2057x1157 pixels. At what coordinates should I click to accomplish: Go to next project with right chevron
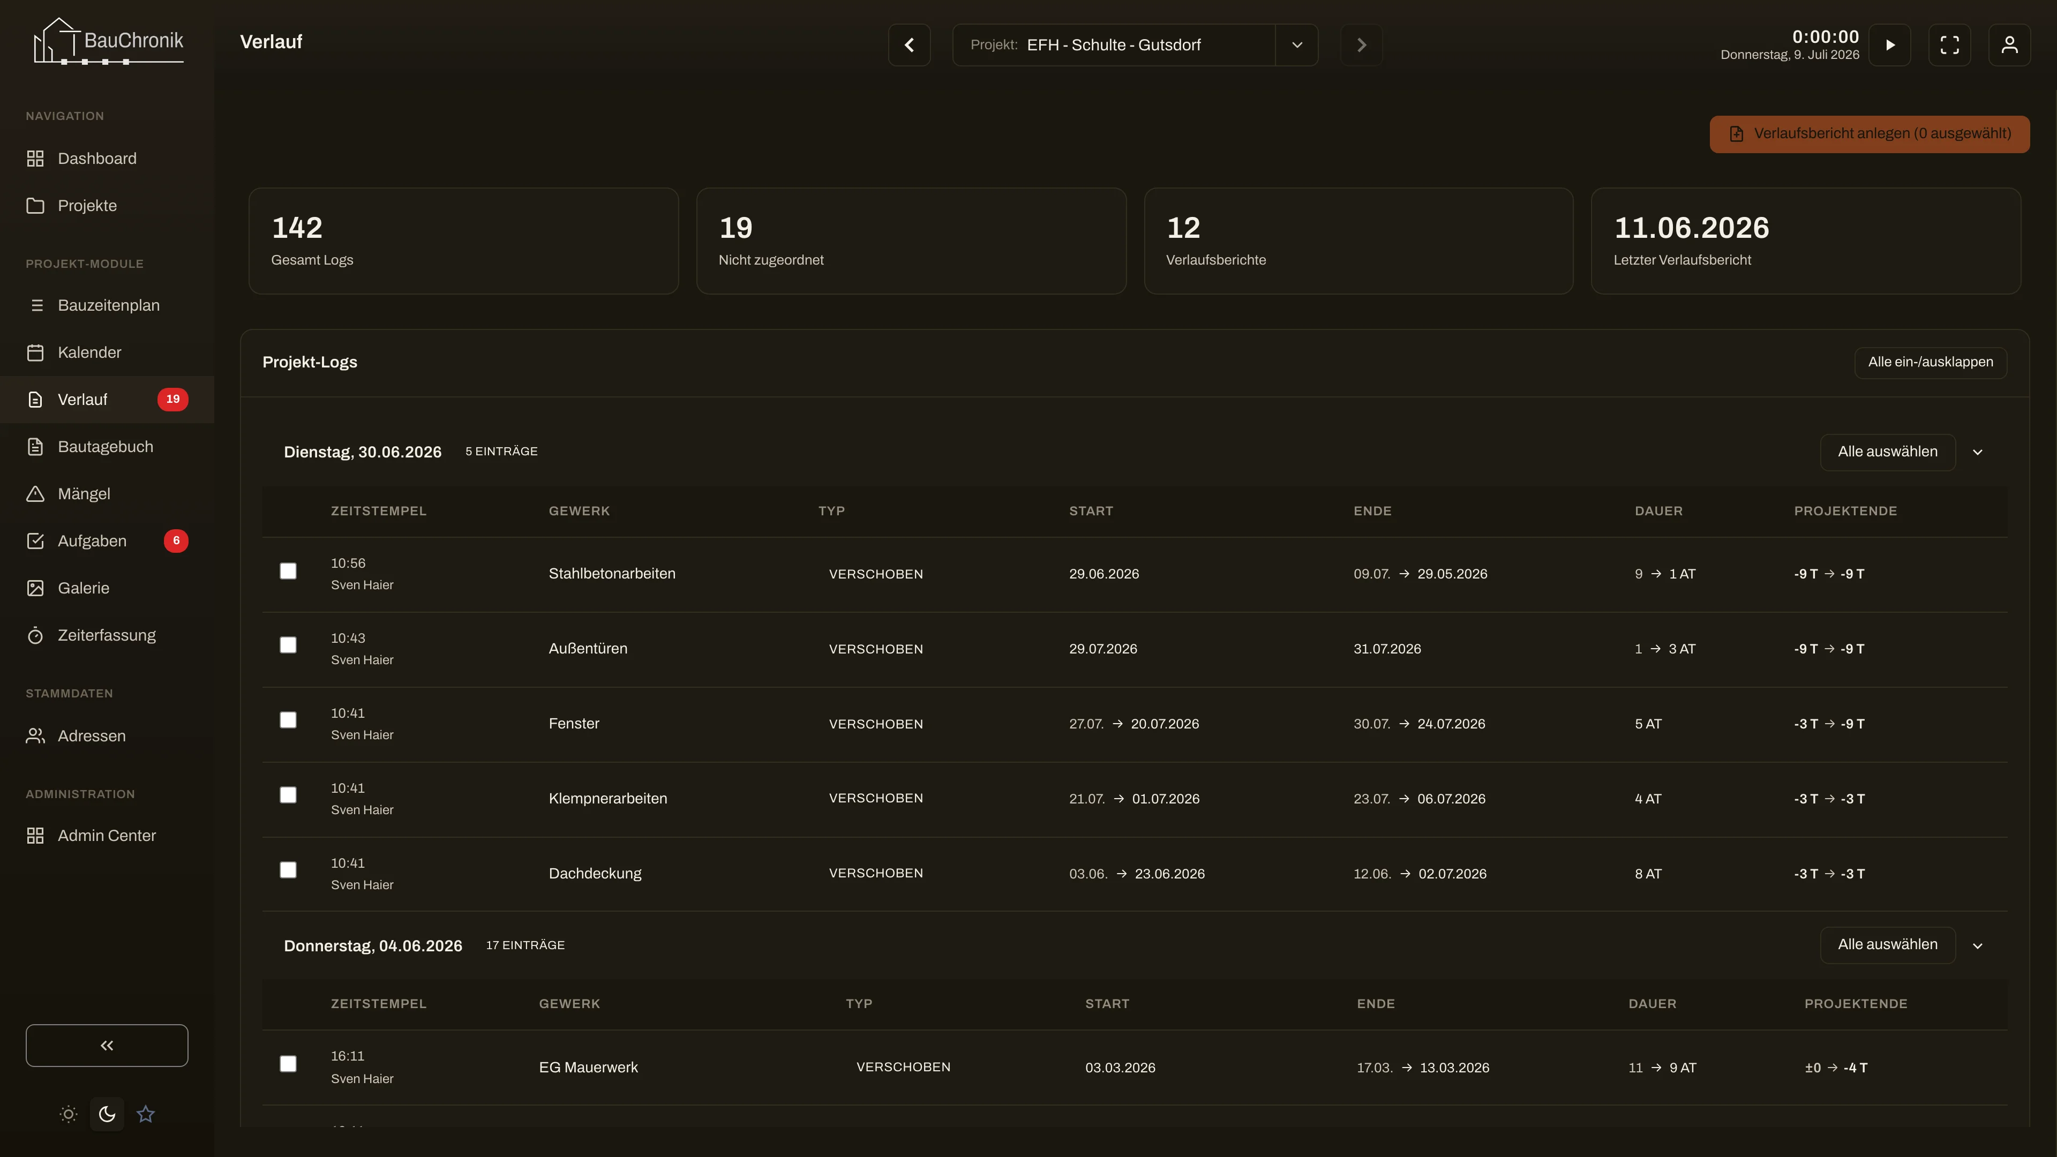1362,44
